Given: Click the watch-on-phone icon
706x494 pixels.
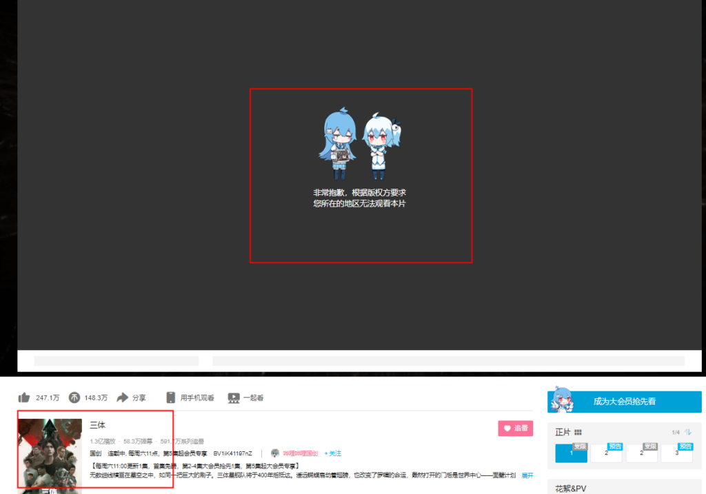Looking at the screenshot, I should 171,398.
